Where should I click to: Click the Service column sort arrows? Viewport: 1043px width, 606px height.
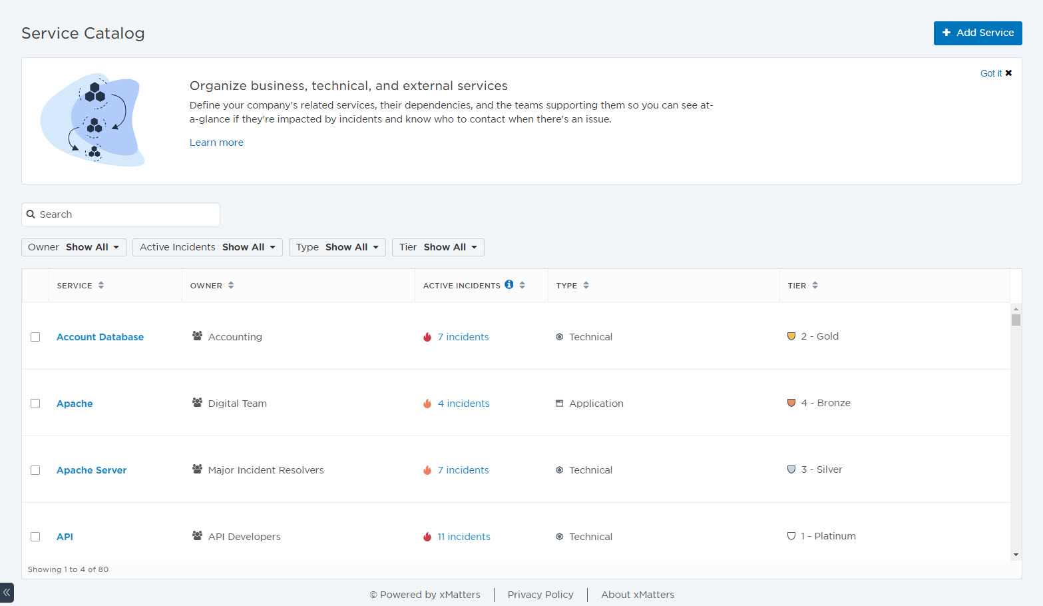pyautogui.click(x=101, y=285)
